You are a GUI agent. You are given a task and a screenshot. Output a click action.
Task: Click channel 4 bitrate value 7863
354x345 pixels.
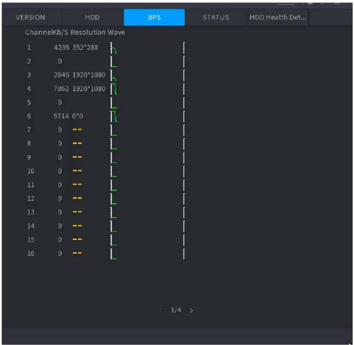point(61,89)
